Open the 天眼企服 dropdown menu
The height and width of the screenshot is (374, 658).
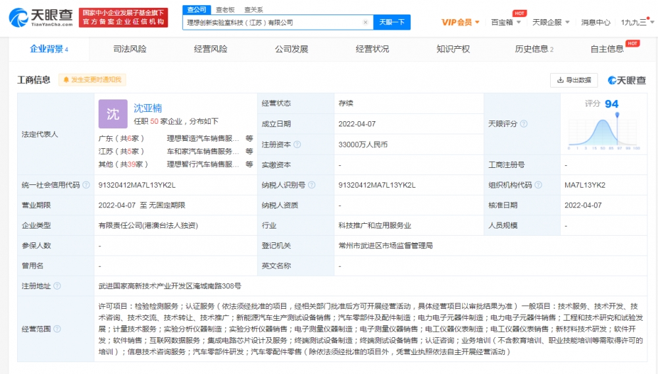(x=551, y=22)
